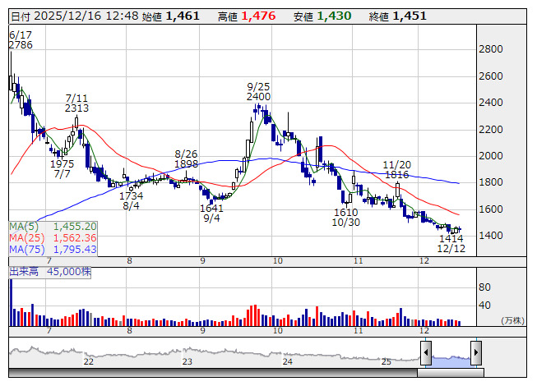Click the right range slider handle
Viewport: 537px width, 386px height.
tap(476, 353)
